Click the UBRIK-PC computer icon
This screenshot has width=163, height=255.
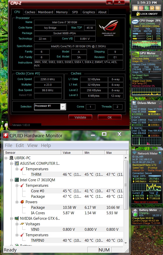[x=12, y=158]
